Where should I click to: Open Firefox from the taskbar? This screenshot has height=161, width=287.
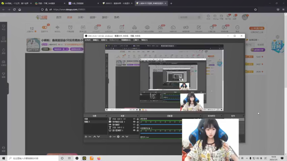(x=99, y=158)
